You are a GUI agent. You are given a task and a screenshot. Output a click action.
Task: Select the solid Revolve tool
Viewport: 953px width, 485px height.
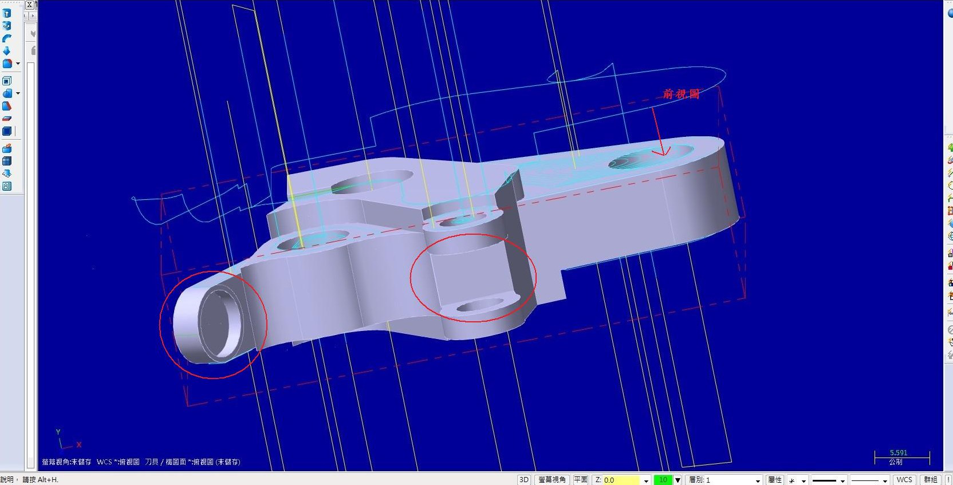[x=7, y=26]
